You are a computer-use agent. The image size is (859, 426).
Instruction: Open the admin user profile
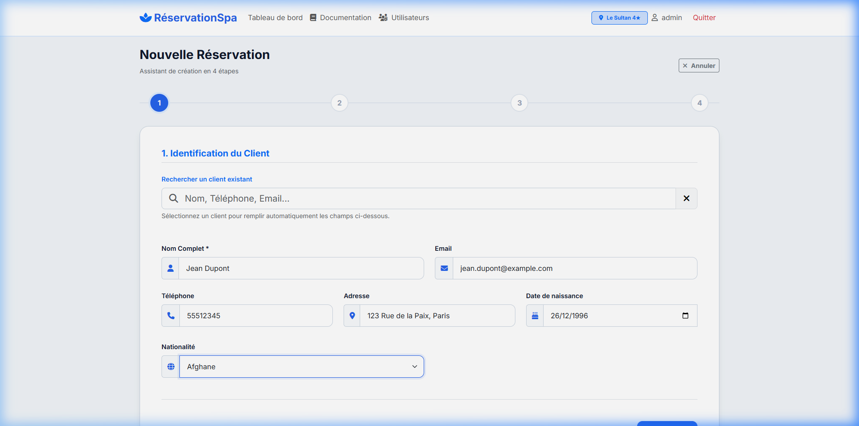[x=667, y=17]
